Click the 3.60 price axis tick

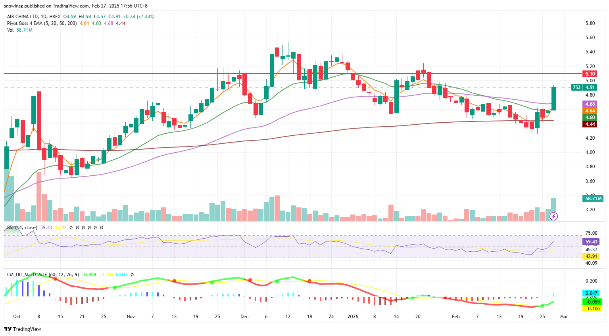[x=590, y=181]
